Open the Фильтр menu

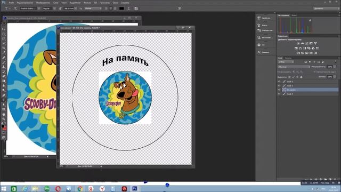pyautogui.click(x=87, y=3)
